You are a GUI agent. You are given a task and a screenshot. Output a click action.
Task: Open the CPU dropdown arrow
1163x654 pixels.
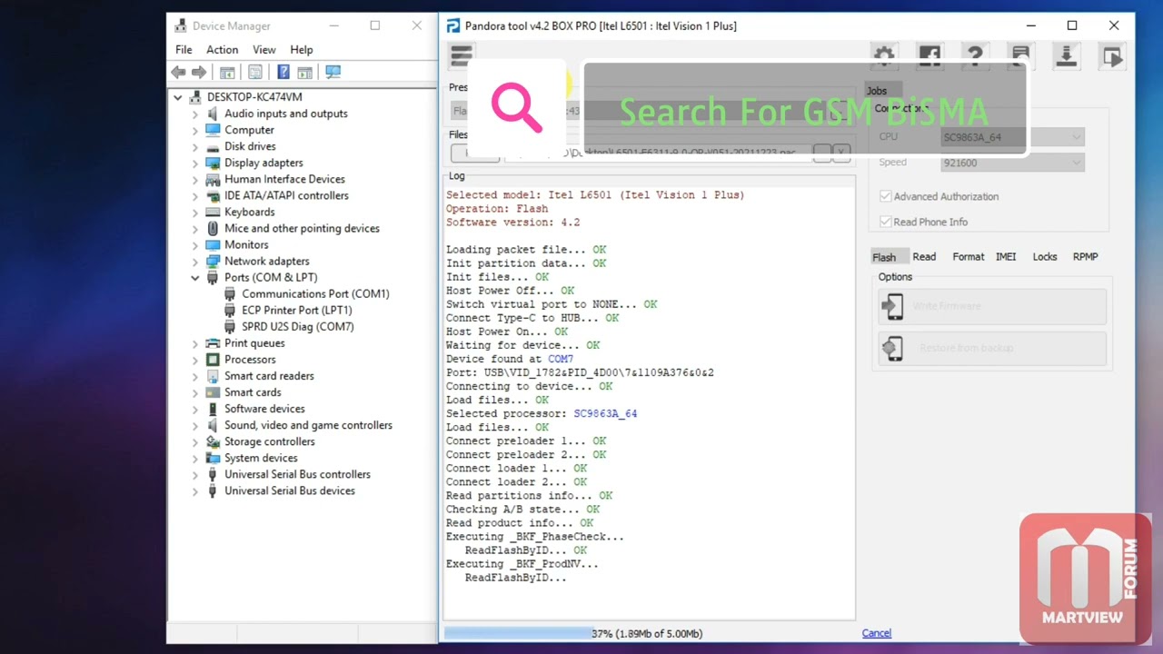[1077, 137]
